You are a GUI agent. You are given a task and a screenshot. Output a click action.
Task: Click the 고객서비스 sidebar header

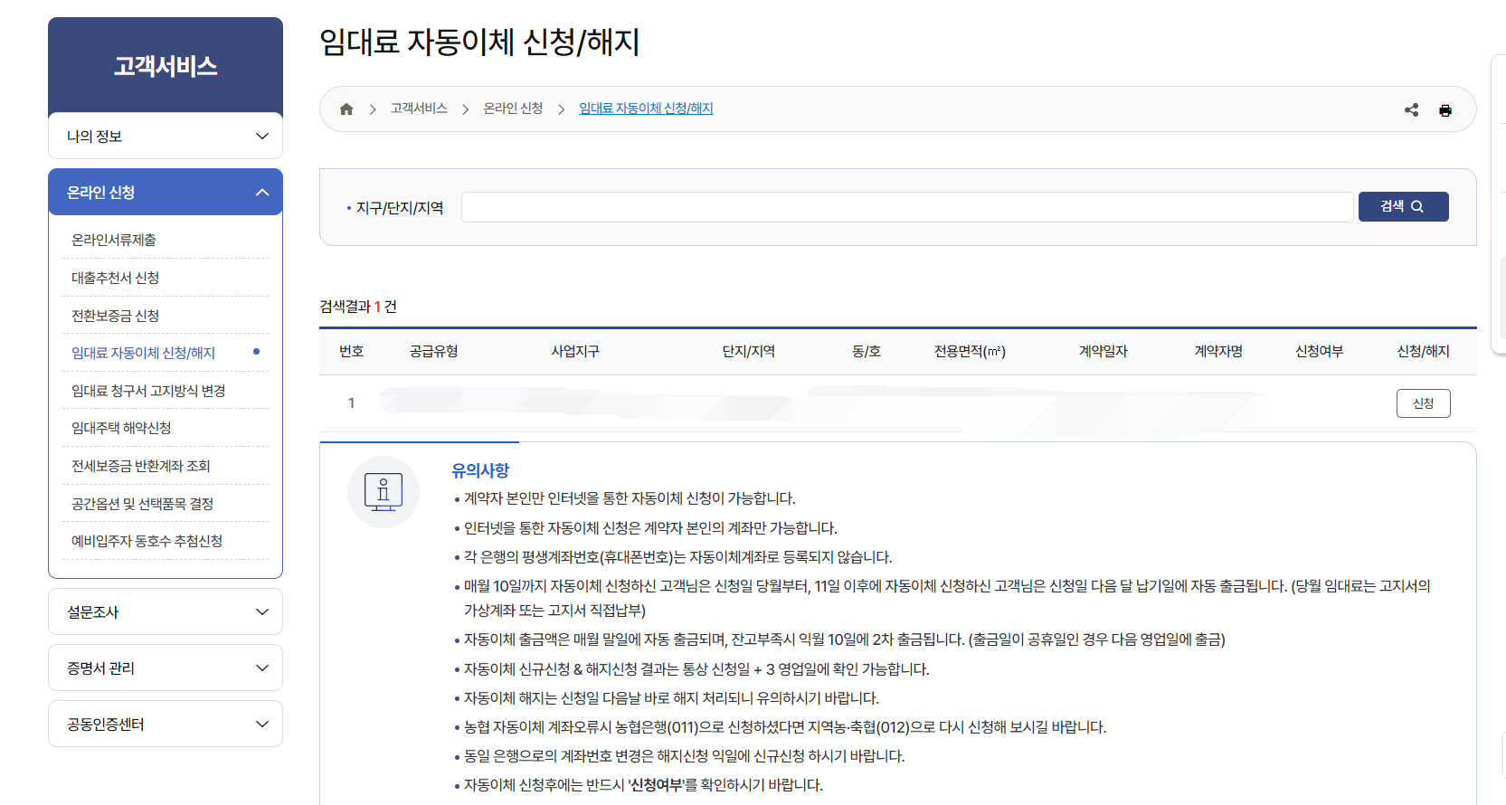(x=166, y=66)
